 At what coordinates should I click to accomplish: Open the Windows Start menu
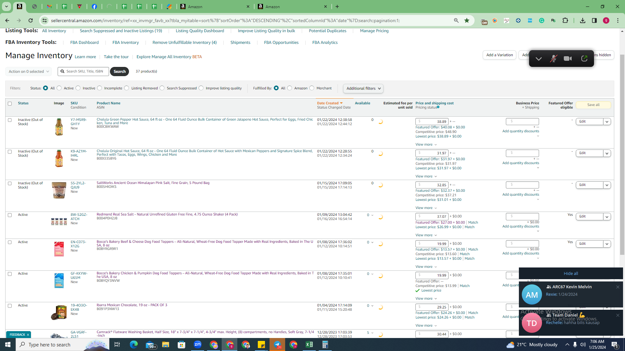(x=8, y=344)
